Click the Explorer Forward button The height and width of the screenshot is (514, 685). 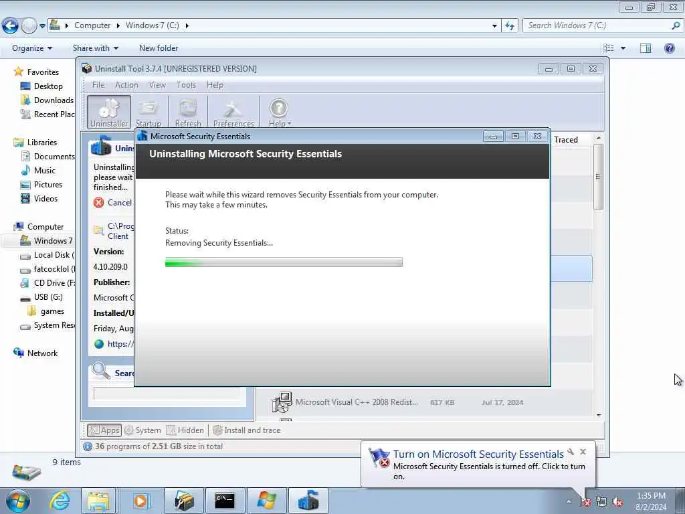[29, 26]
